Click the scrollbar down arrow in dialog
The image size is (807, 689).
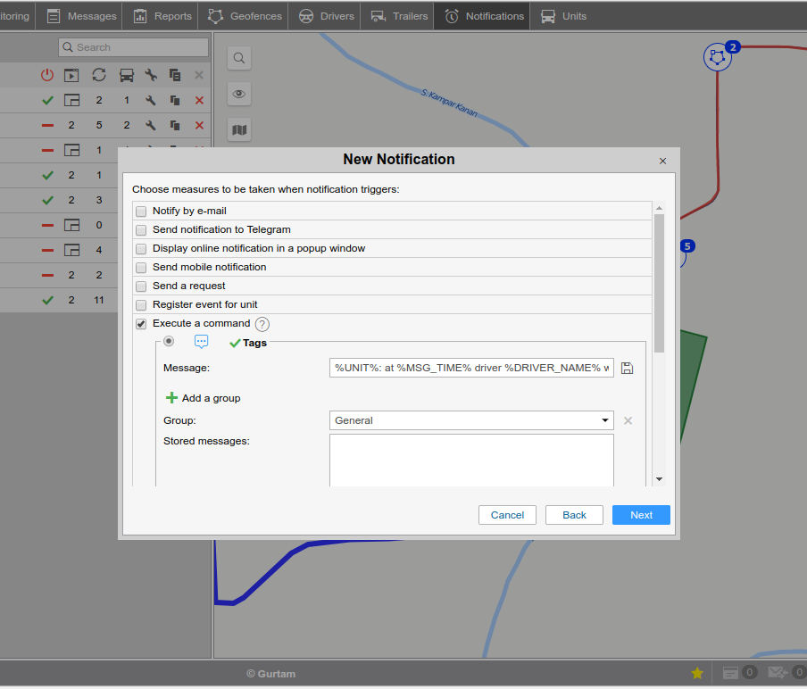(x=659, y=479)
